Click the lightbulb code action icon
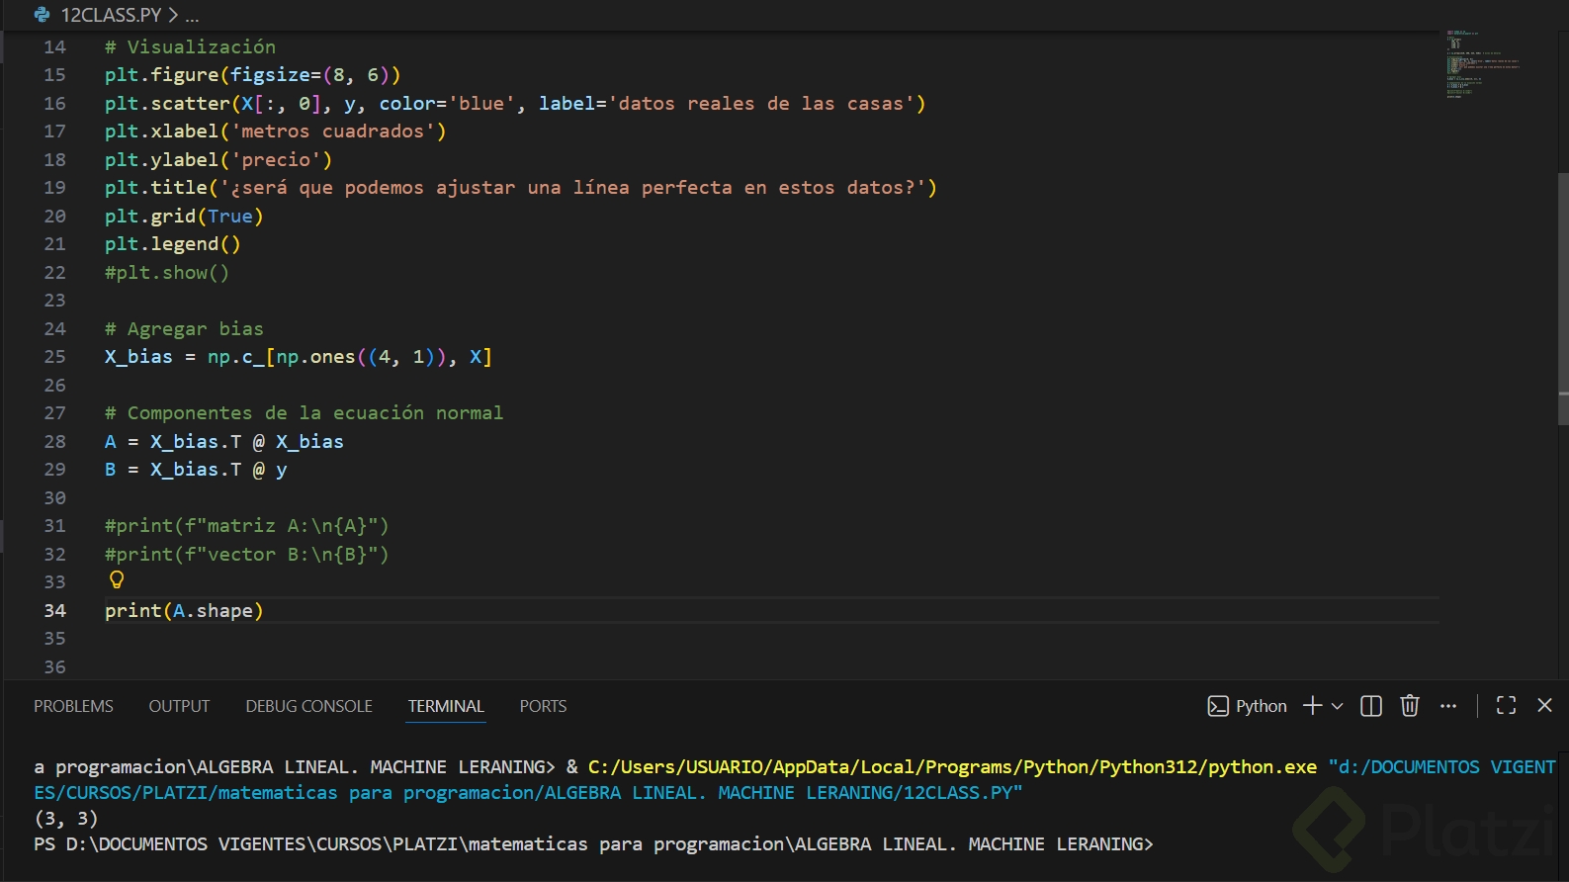 tap(117, 580)
